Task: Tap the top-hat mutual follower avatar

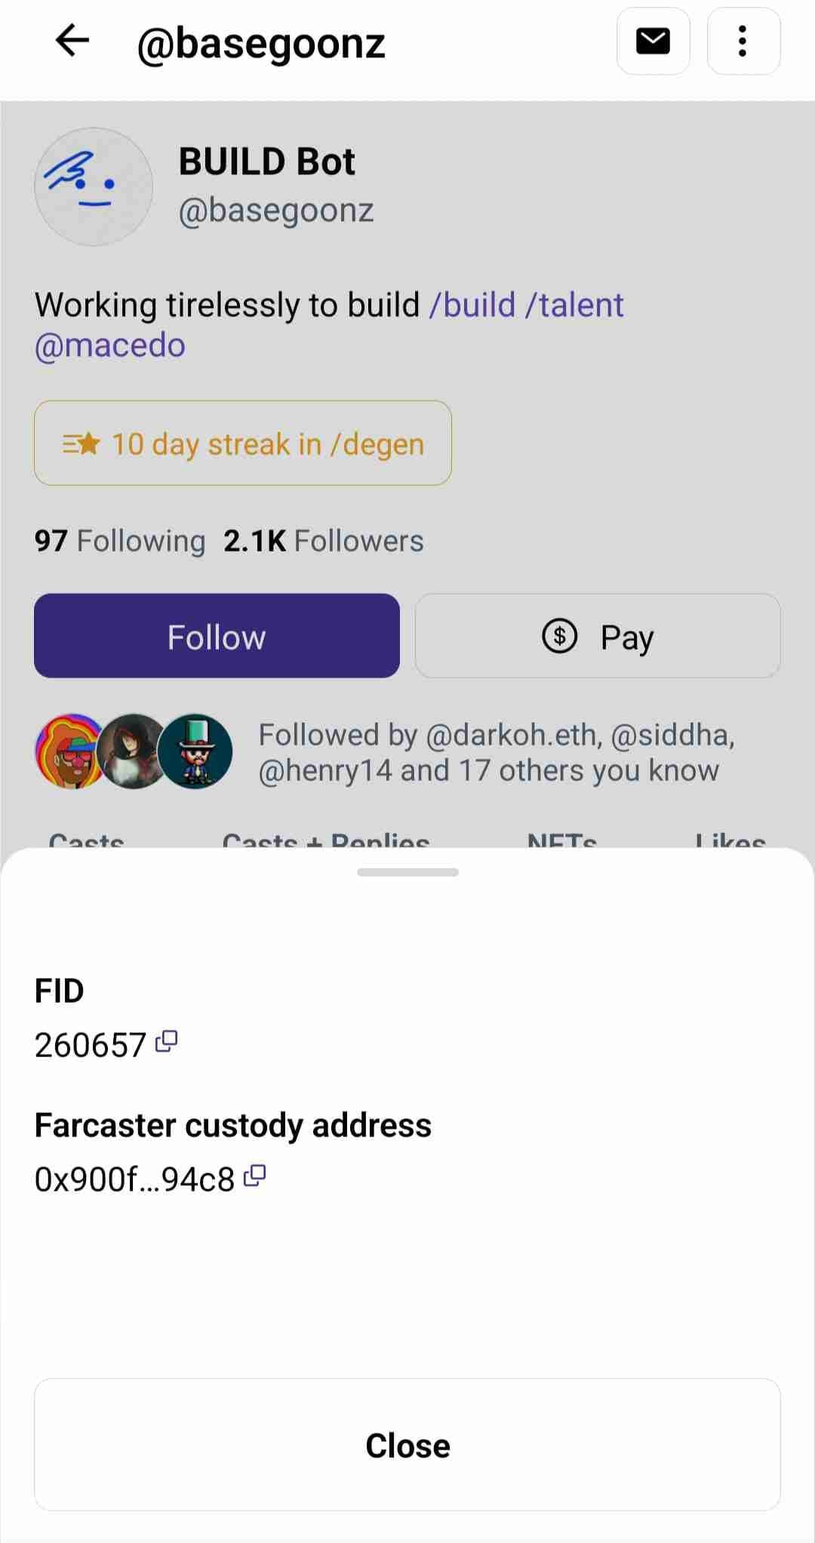Action: point(196,752)
